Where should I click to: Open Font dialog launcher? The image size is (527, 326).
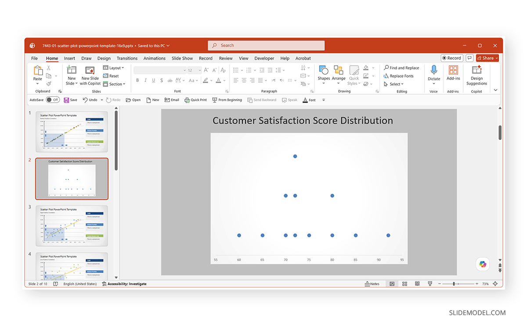(227, 91)
